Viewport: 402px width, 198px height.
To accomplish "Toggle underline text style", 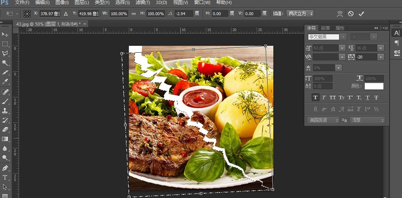I will pos(367,98).
